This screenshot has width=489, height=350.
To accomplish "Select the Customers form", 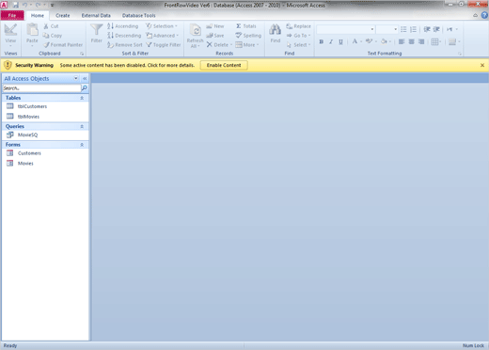I will tap(45, 153).
